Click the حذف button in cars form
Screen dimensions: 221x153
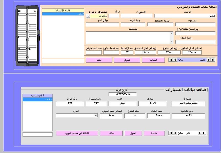(111, 133)
